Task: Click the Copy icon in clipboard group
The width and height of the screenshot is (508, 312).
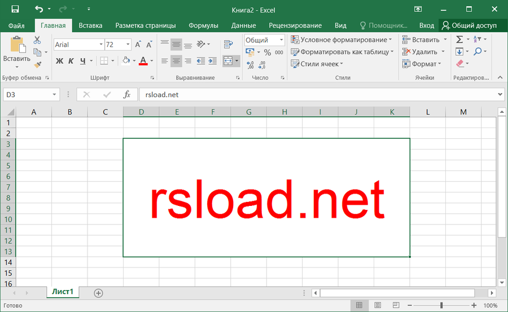Action: pos(37,52)
